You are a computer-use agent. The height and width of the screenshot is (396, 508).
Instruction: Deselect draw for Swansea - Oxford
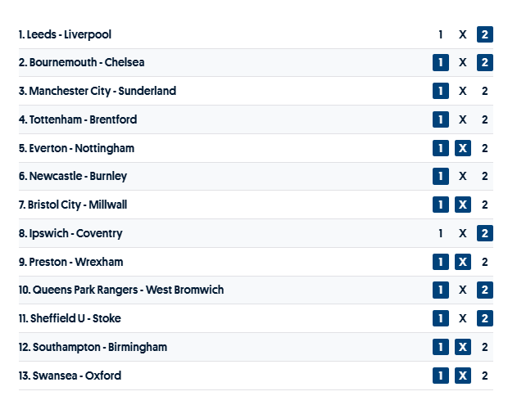click(x=463, y=376)
